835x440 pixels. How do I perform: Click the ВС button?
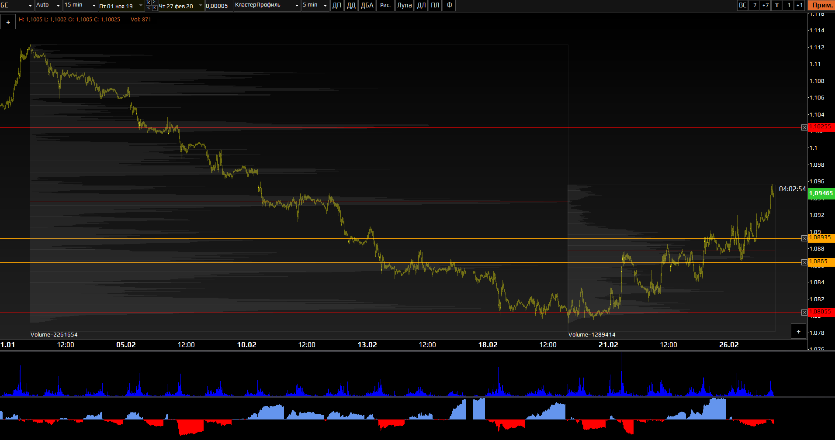tap(742, 5)
